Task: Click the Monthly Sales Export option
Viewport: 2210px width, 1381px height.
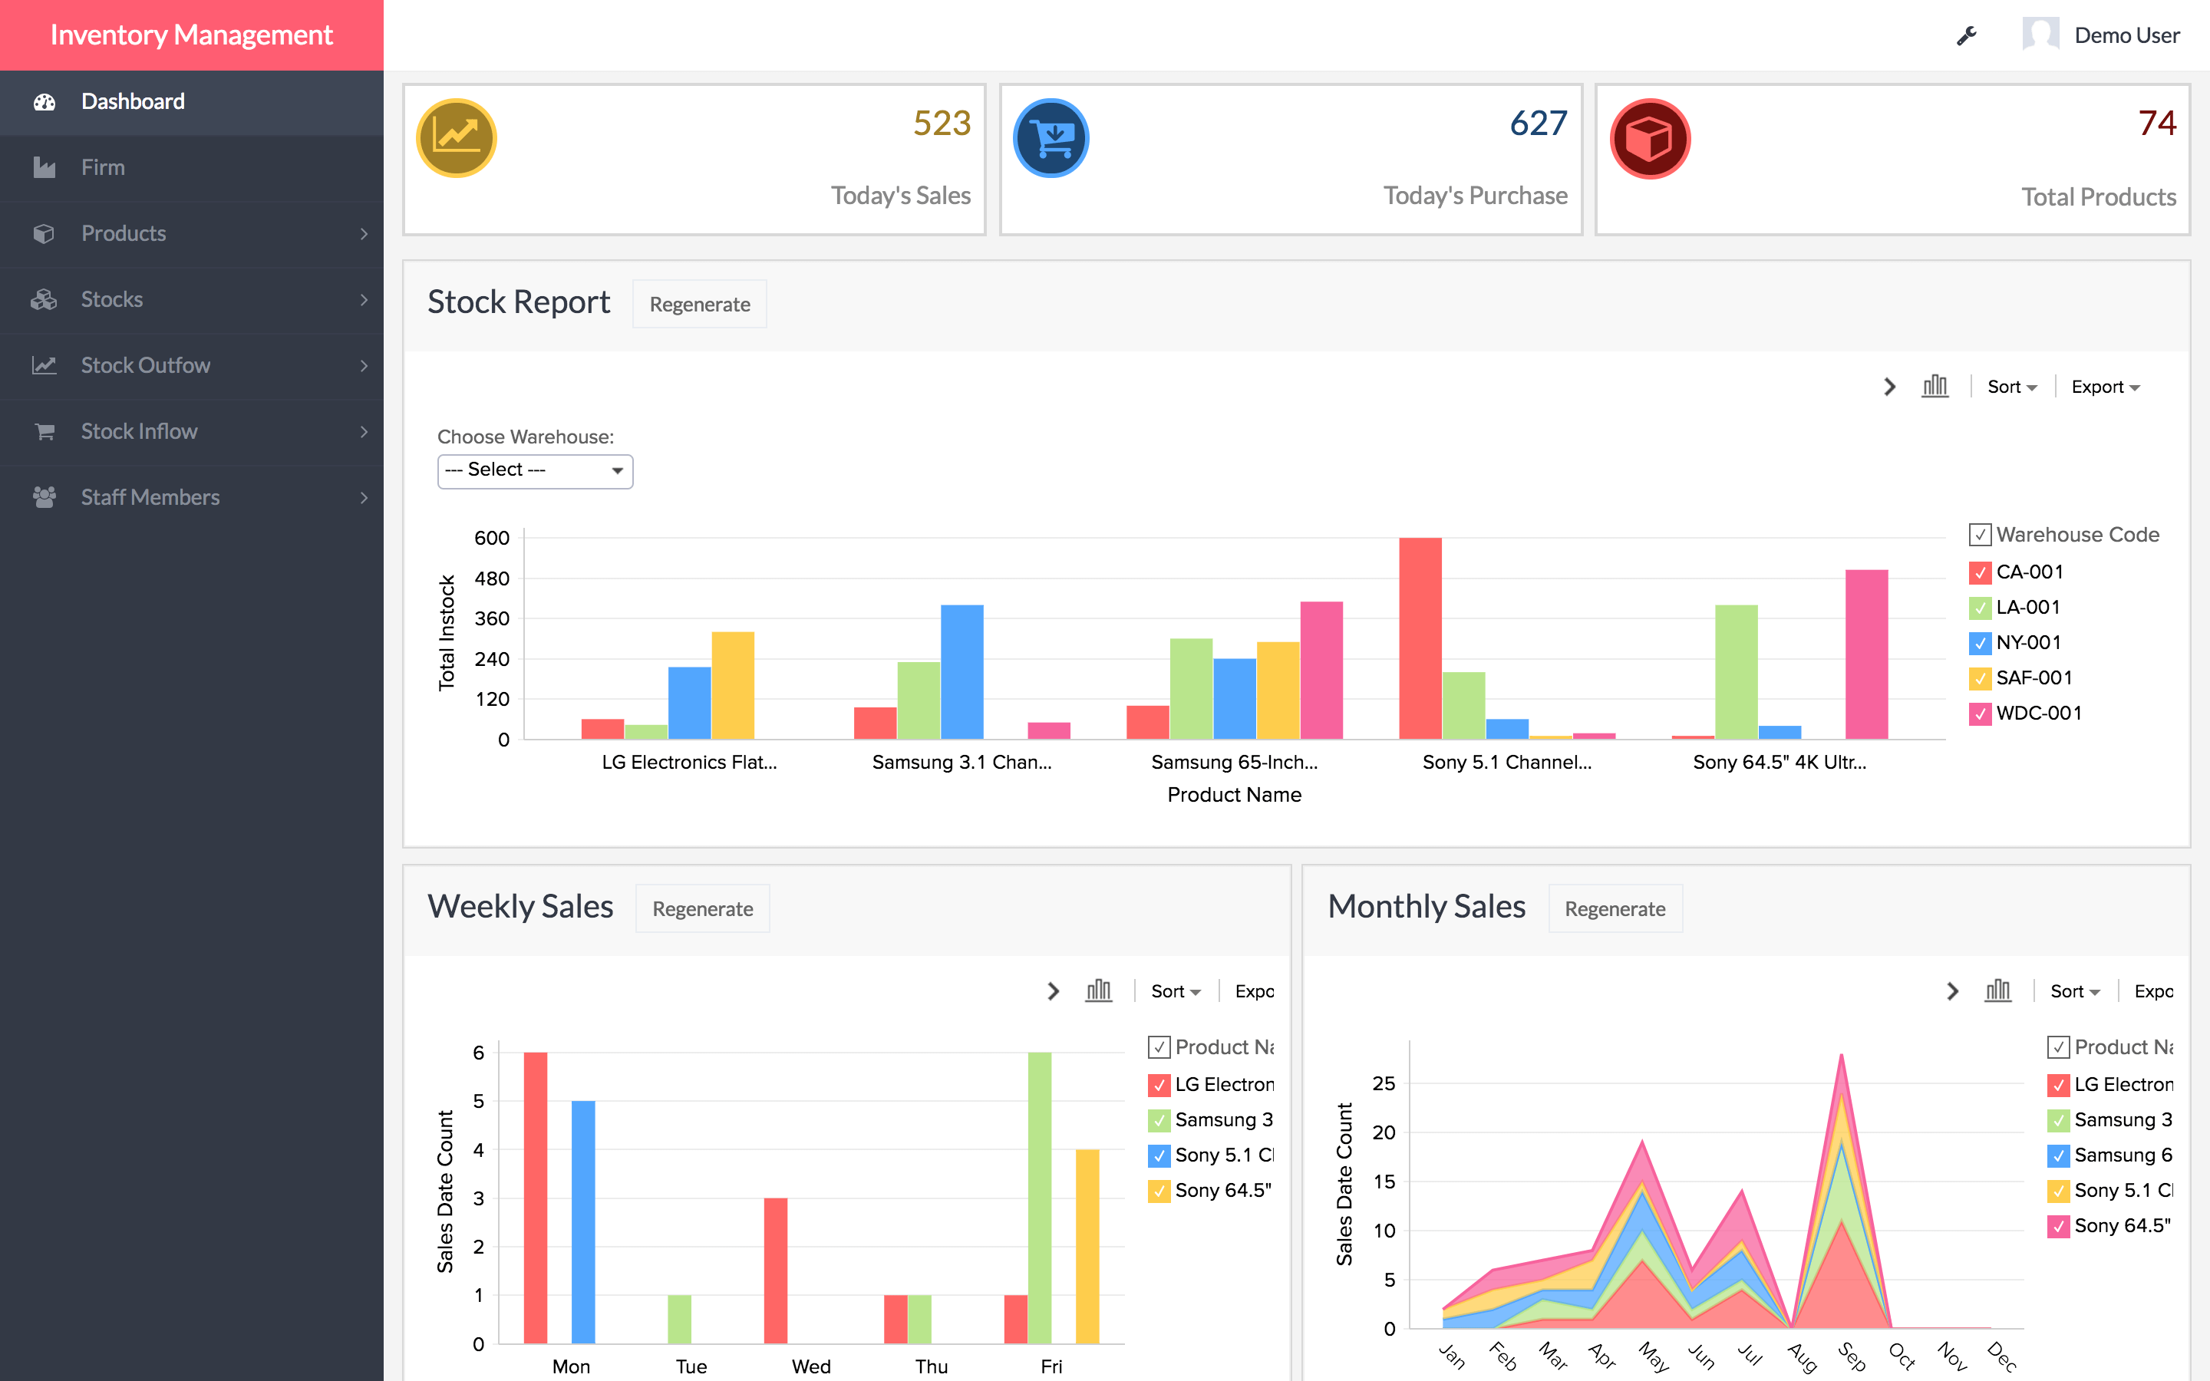Action: (2161, 990)
